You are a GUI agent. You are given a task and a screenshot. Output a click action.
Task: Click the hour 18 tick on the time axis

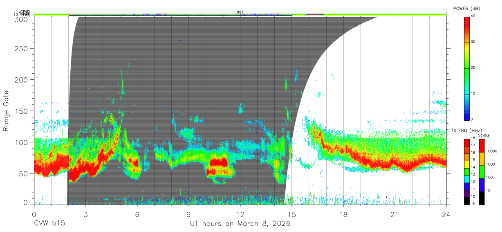coord(343,214)
